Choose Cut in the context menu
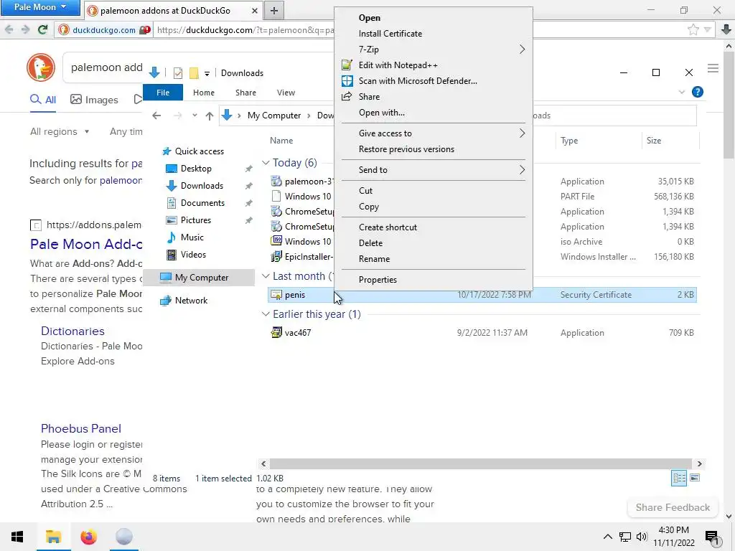 [x=365, y=191]
